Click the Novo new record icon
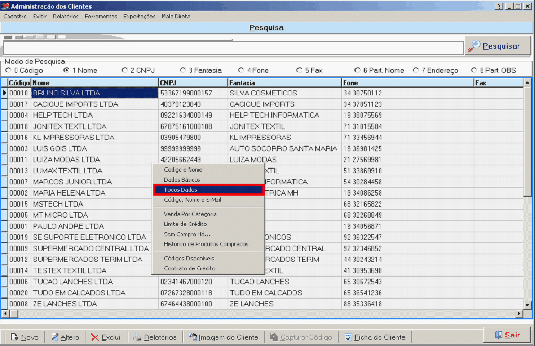 (x=15, y=337)
